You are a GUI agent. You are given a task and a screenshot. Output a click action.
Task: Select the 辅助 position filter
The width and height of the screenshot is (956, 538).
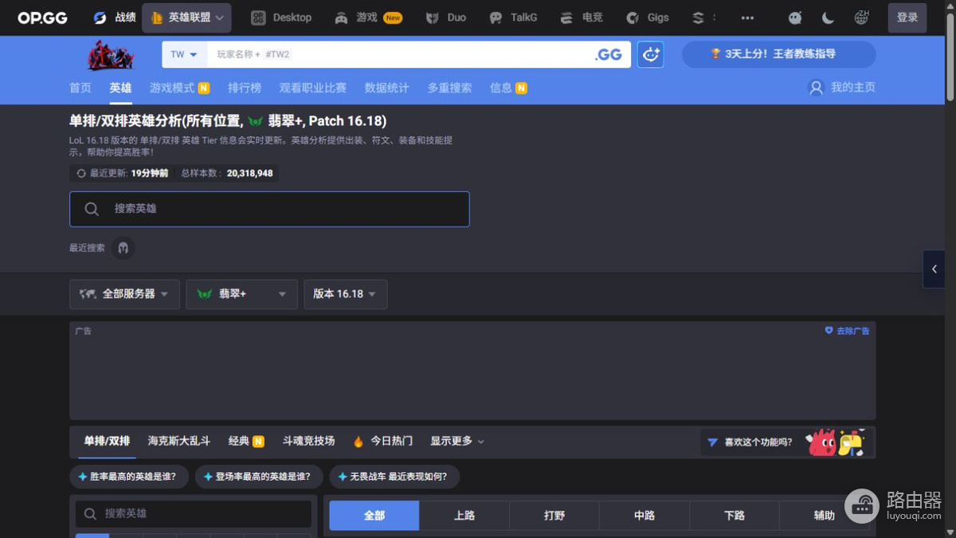click(x=825, y=516)
